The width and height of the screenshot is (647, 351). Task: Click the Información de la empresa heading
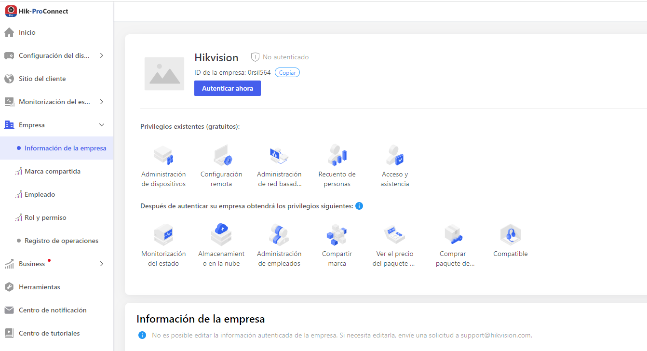[201, 319]
